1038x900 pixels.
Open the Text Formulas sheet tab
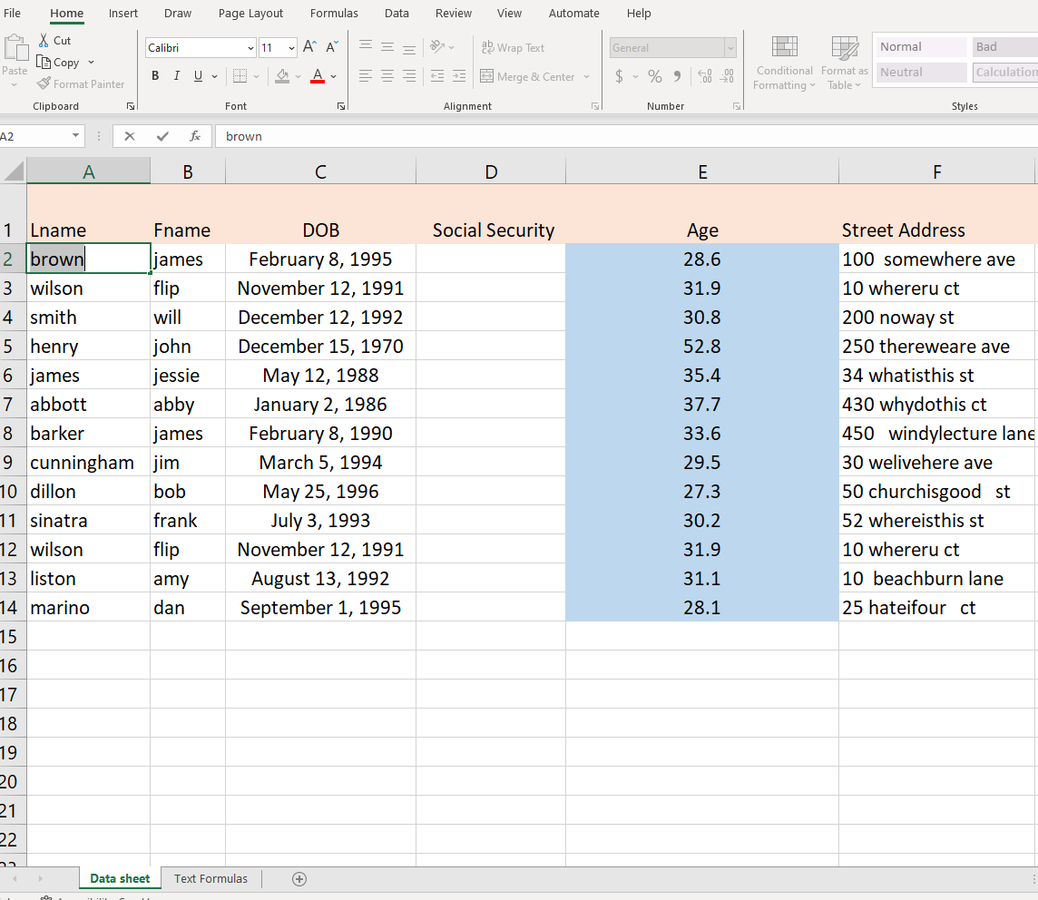click(211, 878)
